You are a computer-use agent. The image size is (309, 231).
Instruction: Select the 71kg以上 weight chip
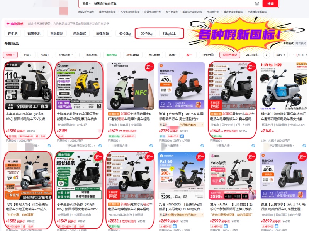tap(169, 33)
